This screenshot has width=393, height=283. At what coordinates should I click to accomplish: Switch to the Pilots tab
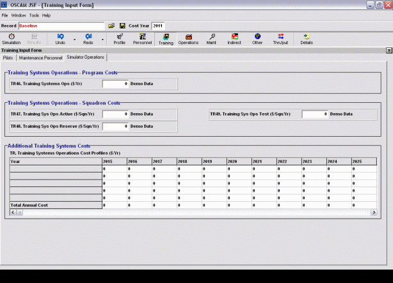8,57
